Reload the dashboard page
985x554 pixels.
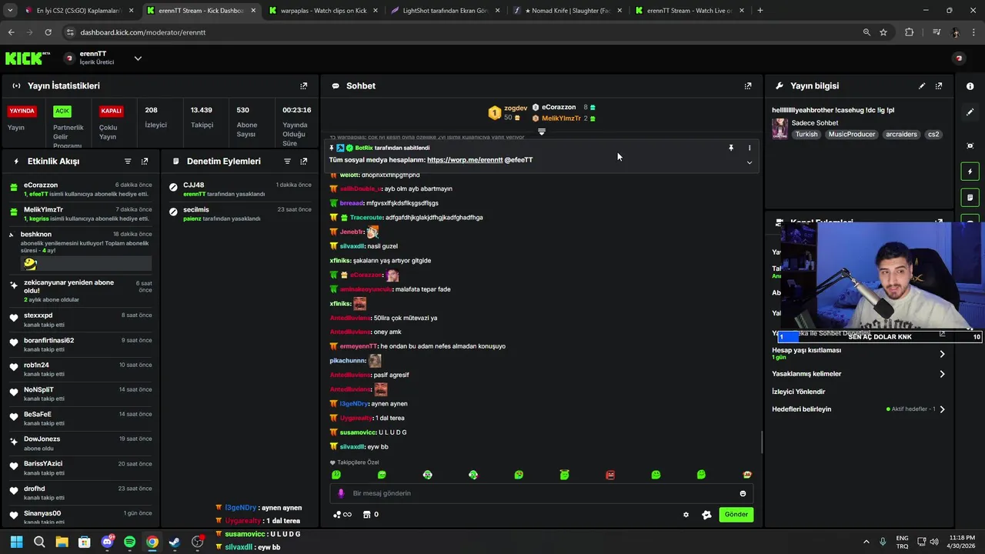click(48, 32)
